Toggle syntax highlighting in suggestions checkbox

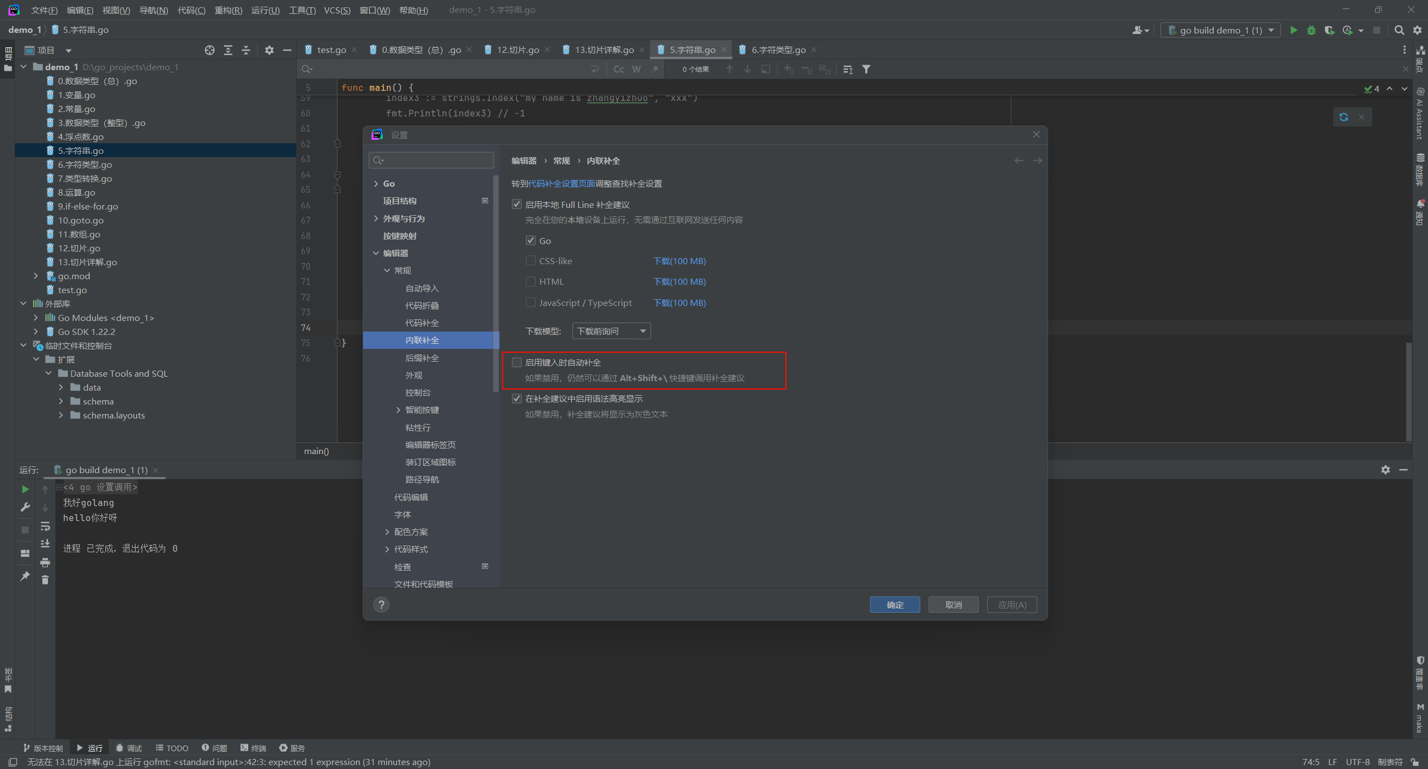click(517, 398)
